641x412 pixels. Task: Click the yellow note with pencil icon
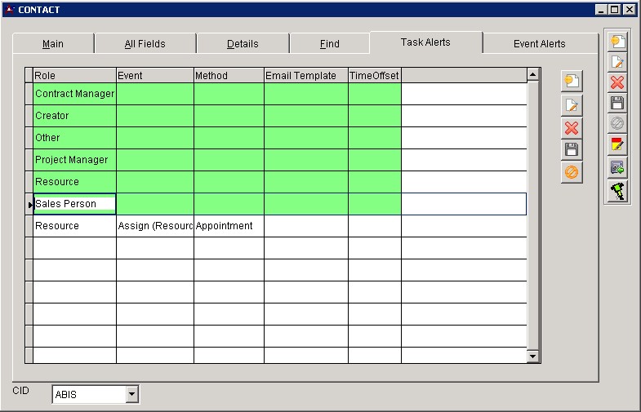[x=617, y=145]
